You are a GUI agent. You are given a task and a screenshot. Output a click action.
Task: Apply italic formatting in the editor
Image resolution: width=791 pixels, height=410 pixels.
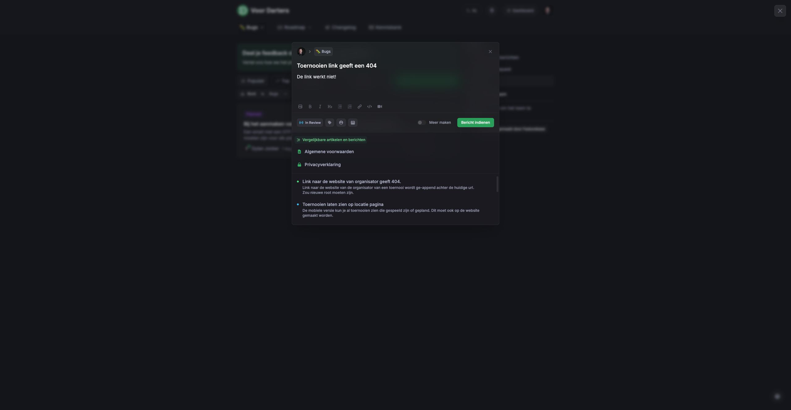tap(320, 107)
